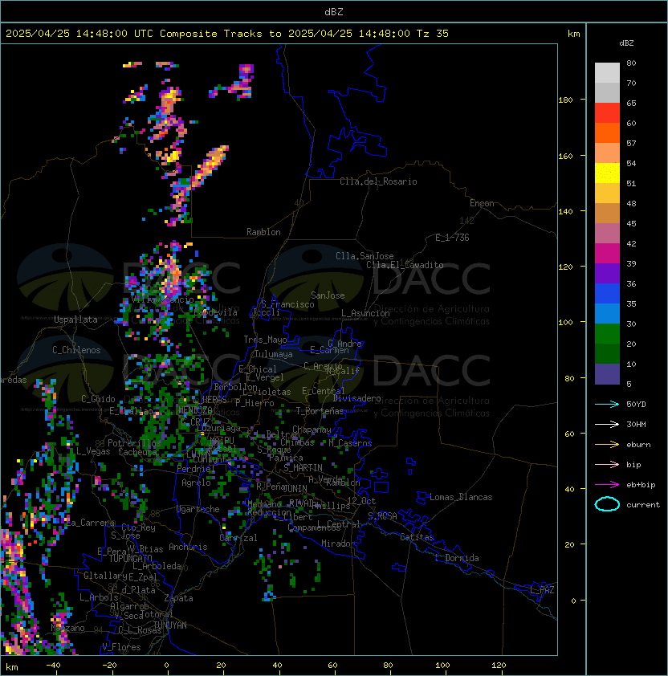The height and width of the screenshot is (676, 668).
Task: Click the -40 km horizontal axis tick
Action: [53, 666]
